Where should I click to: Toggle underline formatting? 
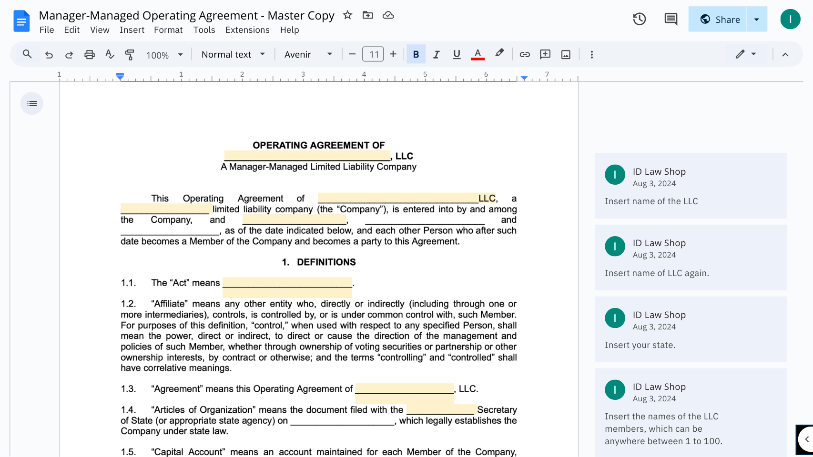coord(457,54)
